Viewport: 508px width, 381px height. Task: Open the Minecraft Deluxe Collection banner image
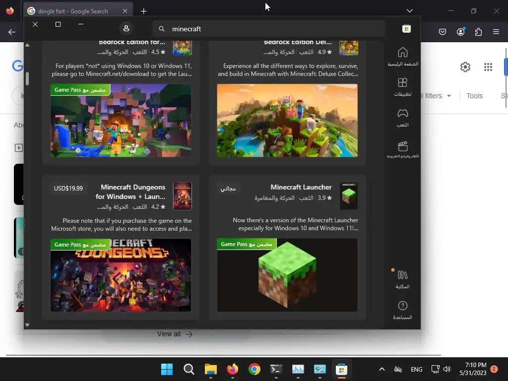(x=287, y=121)
